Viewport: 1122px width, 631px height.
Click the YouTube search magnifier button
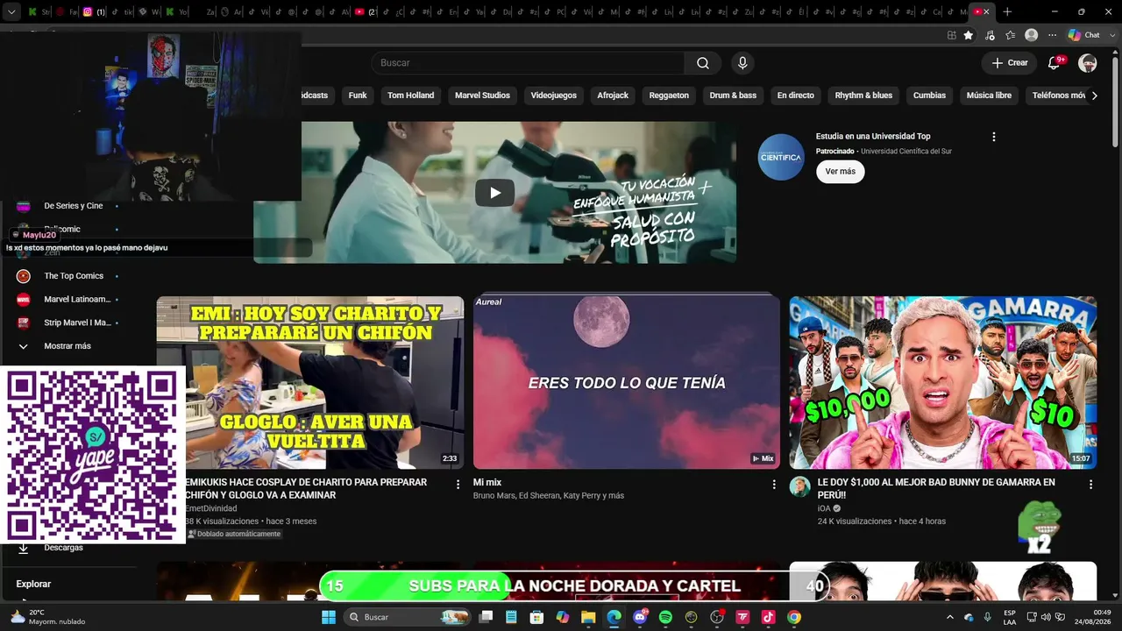coord(703,63)
